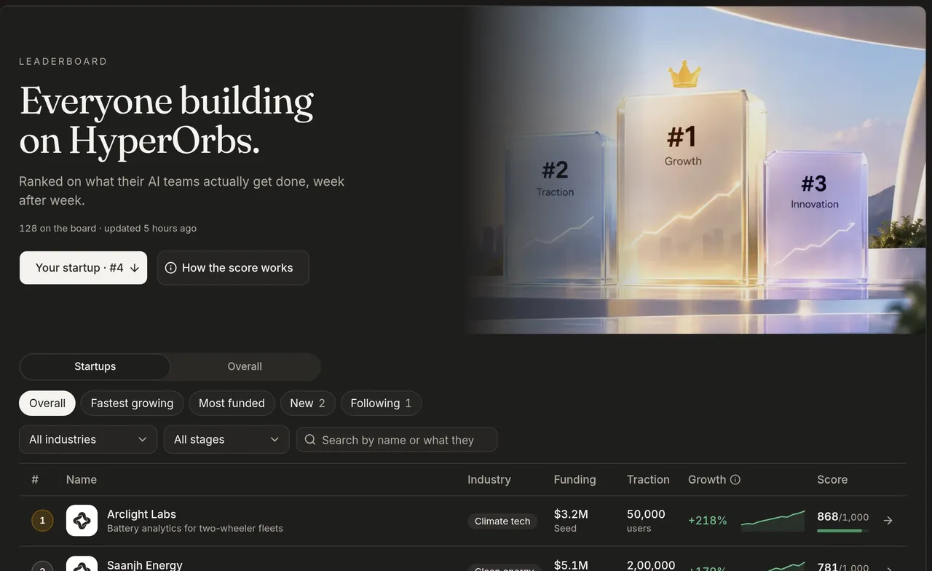The width and height of the screenshot is (932, 571).
Task: Click the Score column header
Action: coord(832,479)
